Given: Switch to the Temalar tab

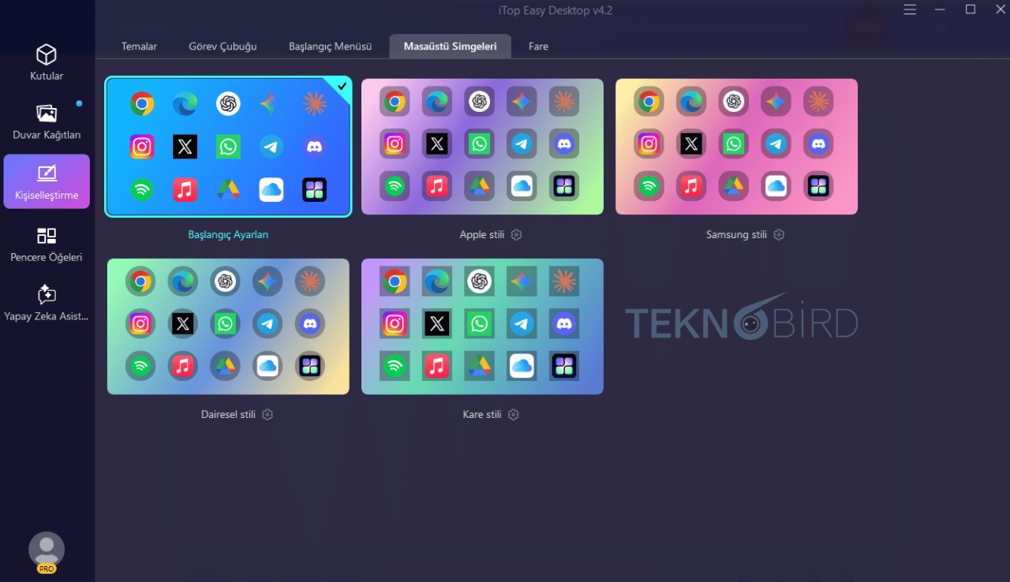Looking at the screenshot, I should click(x=139, y=47).
